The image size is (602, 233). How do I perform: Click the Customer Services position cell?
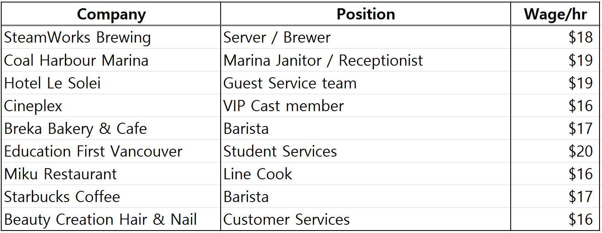click(366, 219)
